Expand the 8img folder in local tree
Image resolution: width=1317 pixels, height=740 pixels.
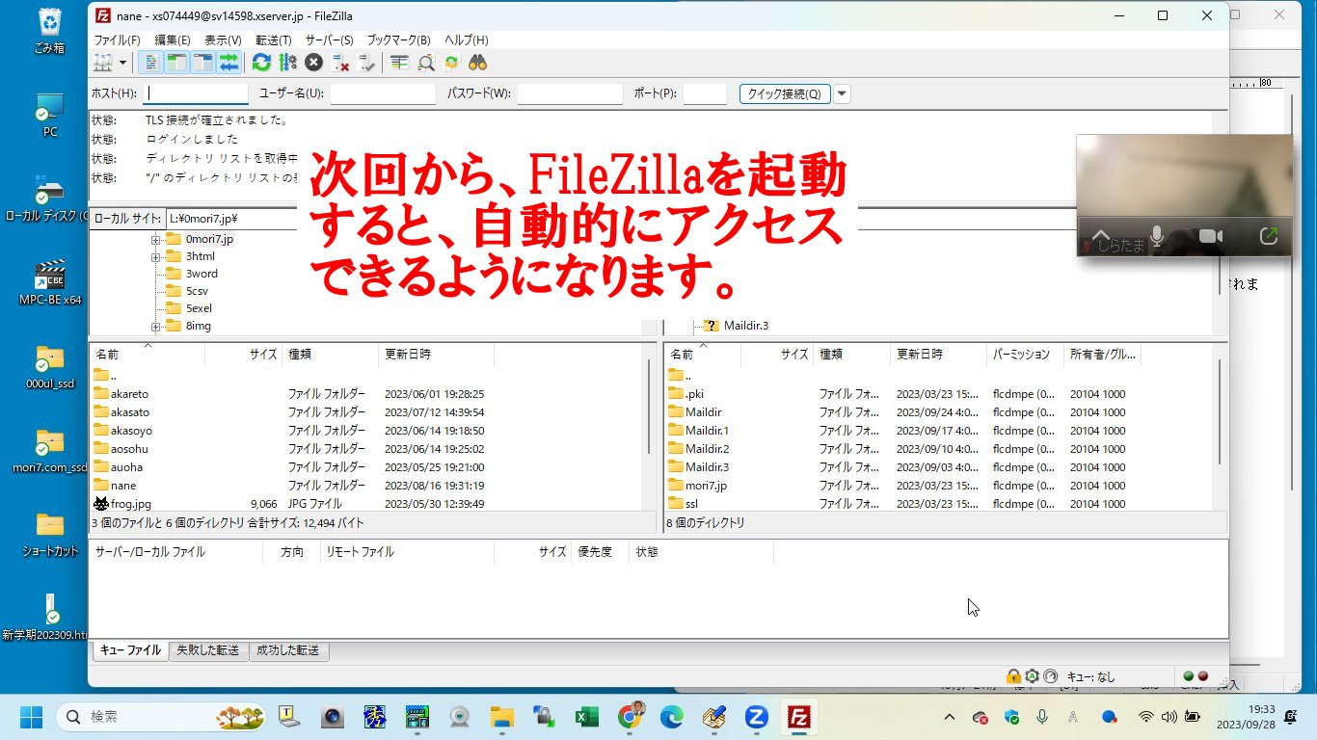pyautogui.click(x=155, y=327)
